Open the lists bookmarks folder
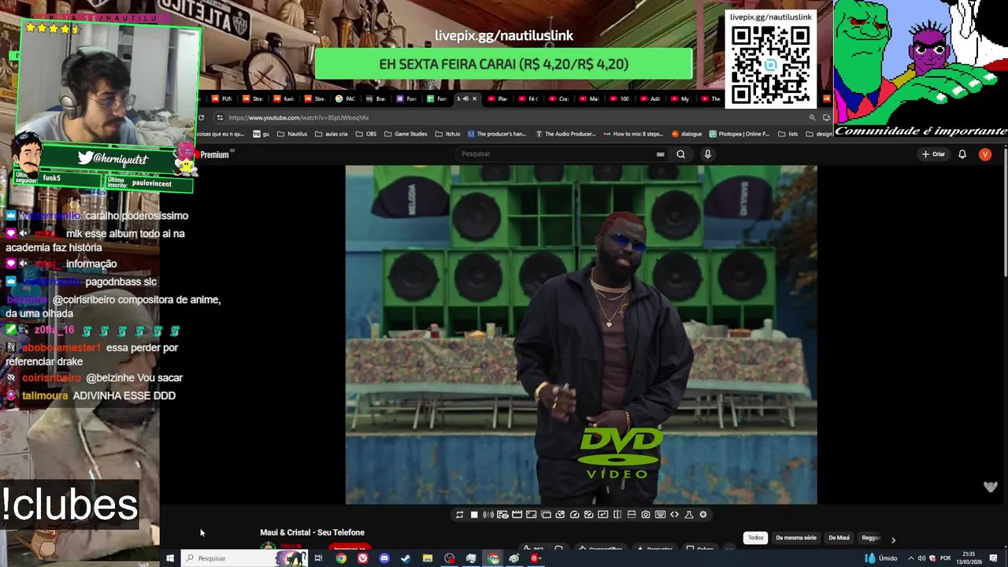Screen dimensions: 1008x567 coord(787,134)
